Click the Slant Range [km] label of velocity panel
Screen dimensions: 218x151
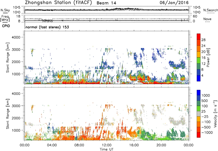(8, 114)
